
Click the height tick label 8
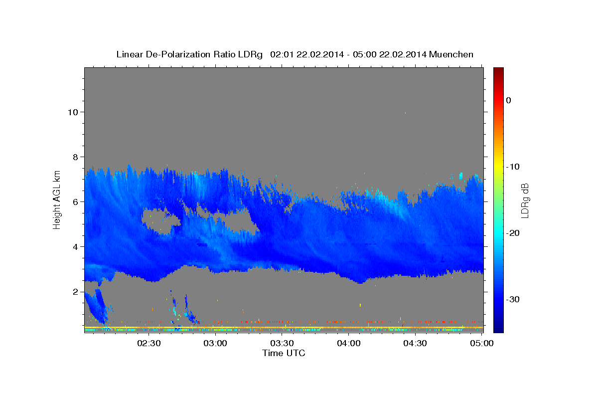pos(76,157)
